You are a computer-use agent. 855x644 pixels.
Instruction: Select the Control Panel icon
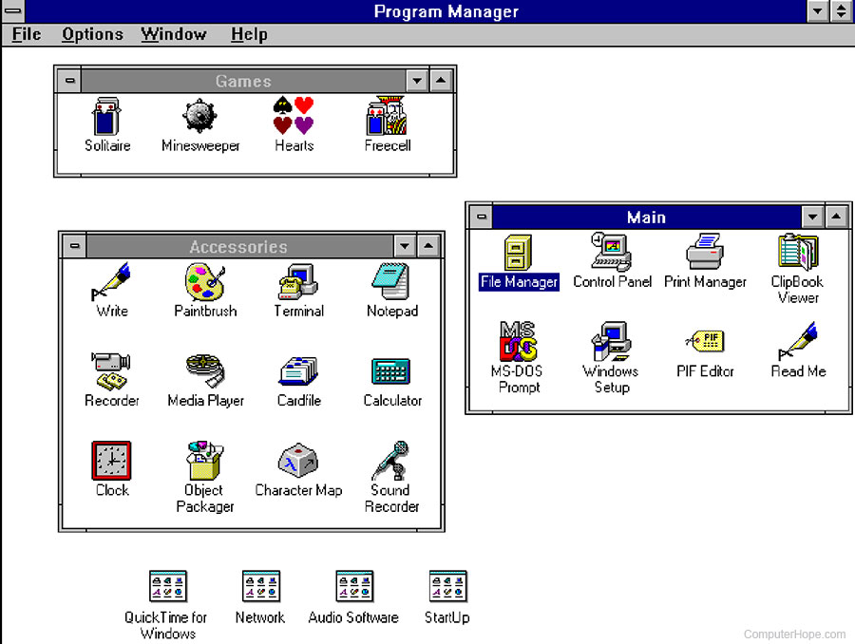(x=612, y=252)
